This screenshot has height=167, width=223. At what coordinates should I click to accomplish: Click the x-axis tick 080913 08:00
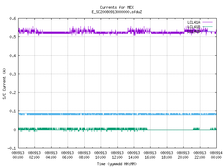coord(84,155)
